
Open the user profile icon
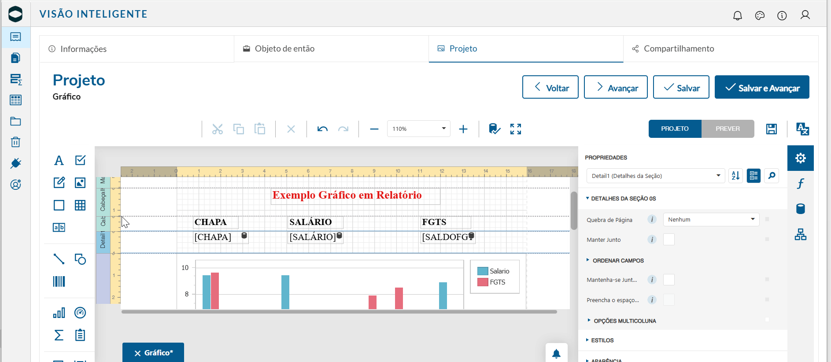pyautogui.click(x=805, y=15)
